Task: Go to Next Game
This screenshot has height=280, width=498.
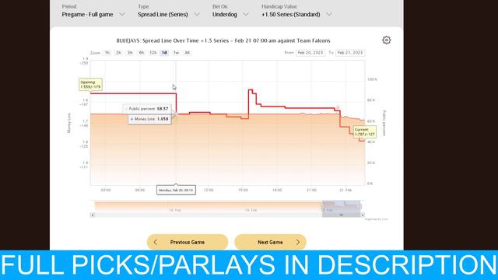Action: 270,242
